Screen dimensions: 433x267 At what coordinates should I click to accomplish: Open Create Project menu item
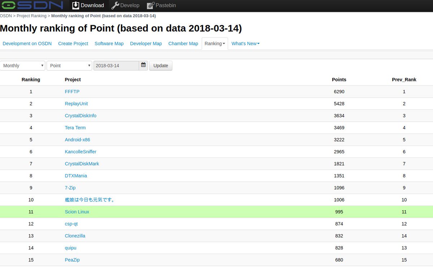[73, 44]
